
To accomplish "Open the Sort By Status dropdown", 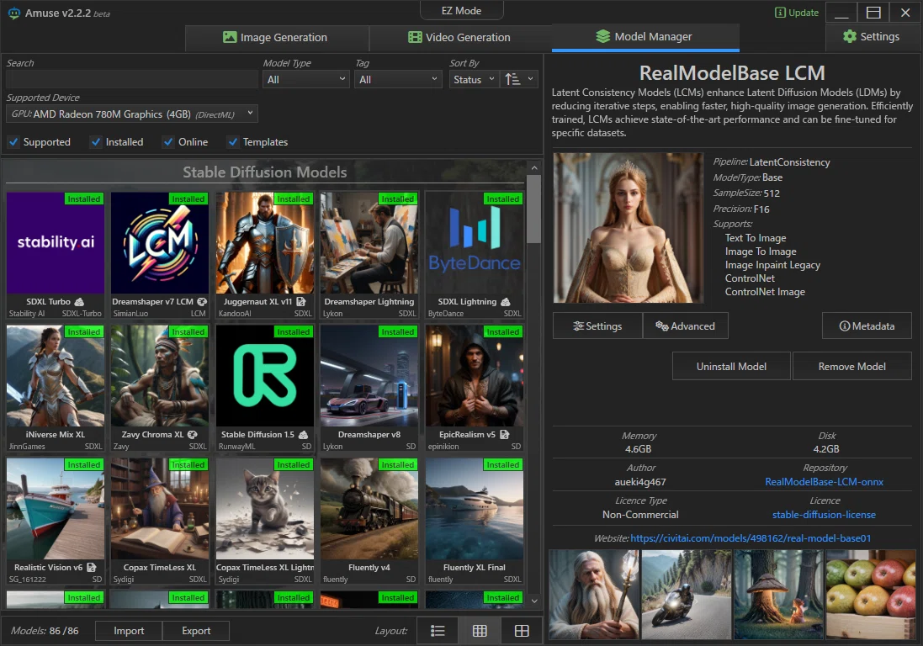I will (474, 79).
